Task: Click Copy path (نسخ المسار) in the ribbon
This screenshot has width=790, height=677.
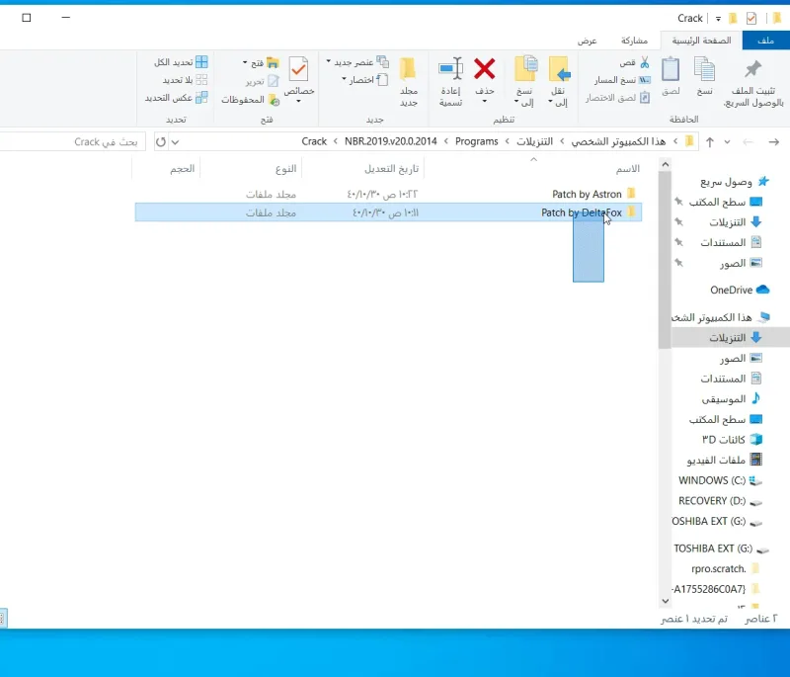Action: coord(622,80)
